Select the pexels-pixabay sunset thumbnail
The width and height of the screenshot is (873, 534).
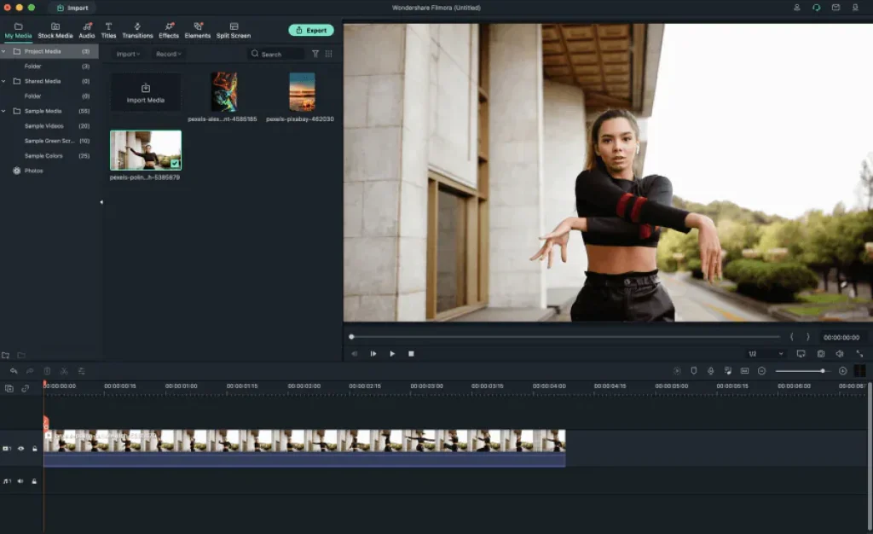(303, 92)
